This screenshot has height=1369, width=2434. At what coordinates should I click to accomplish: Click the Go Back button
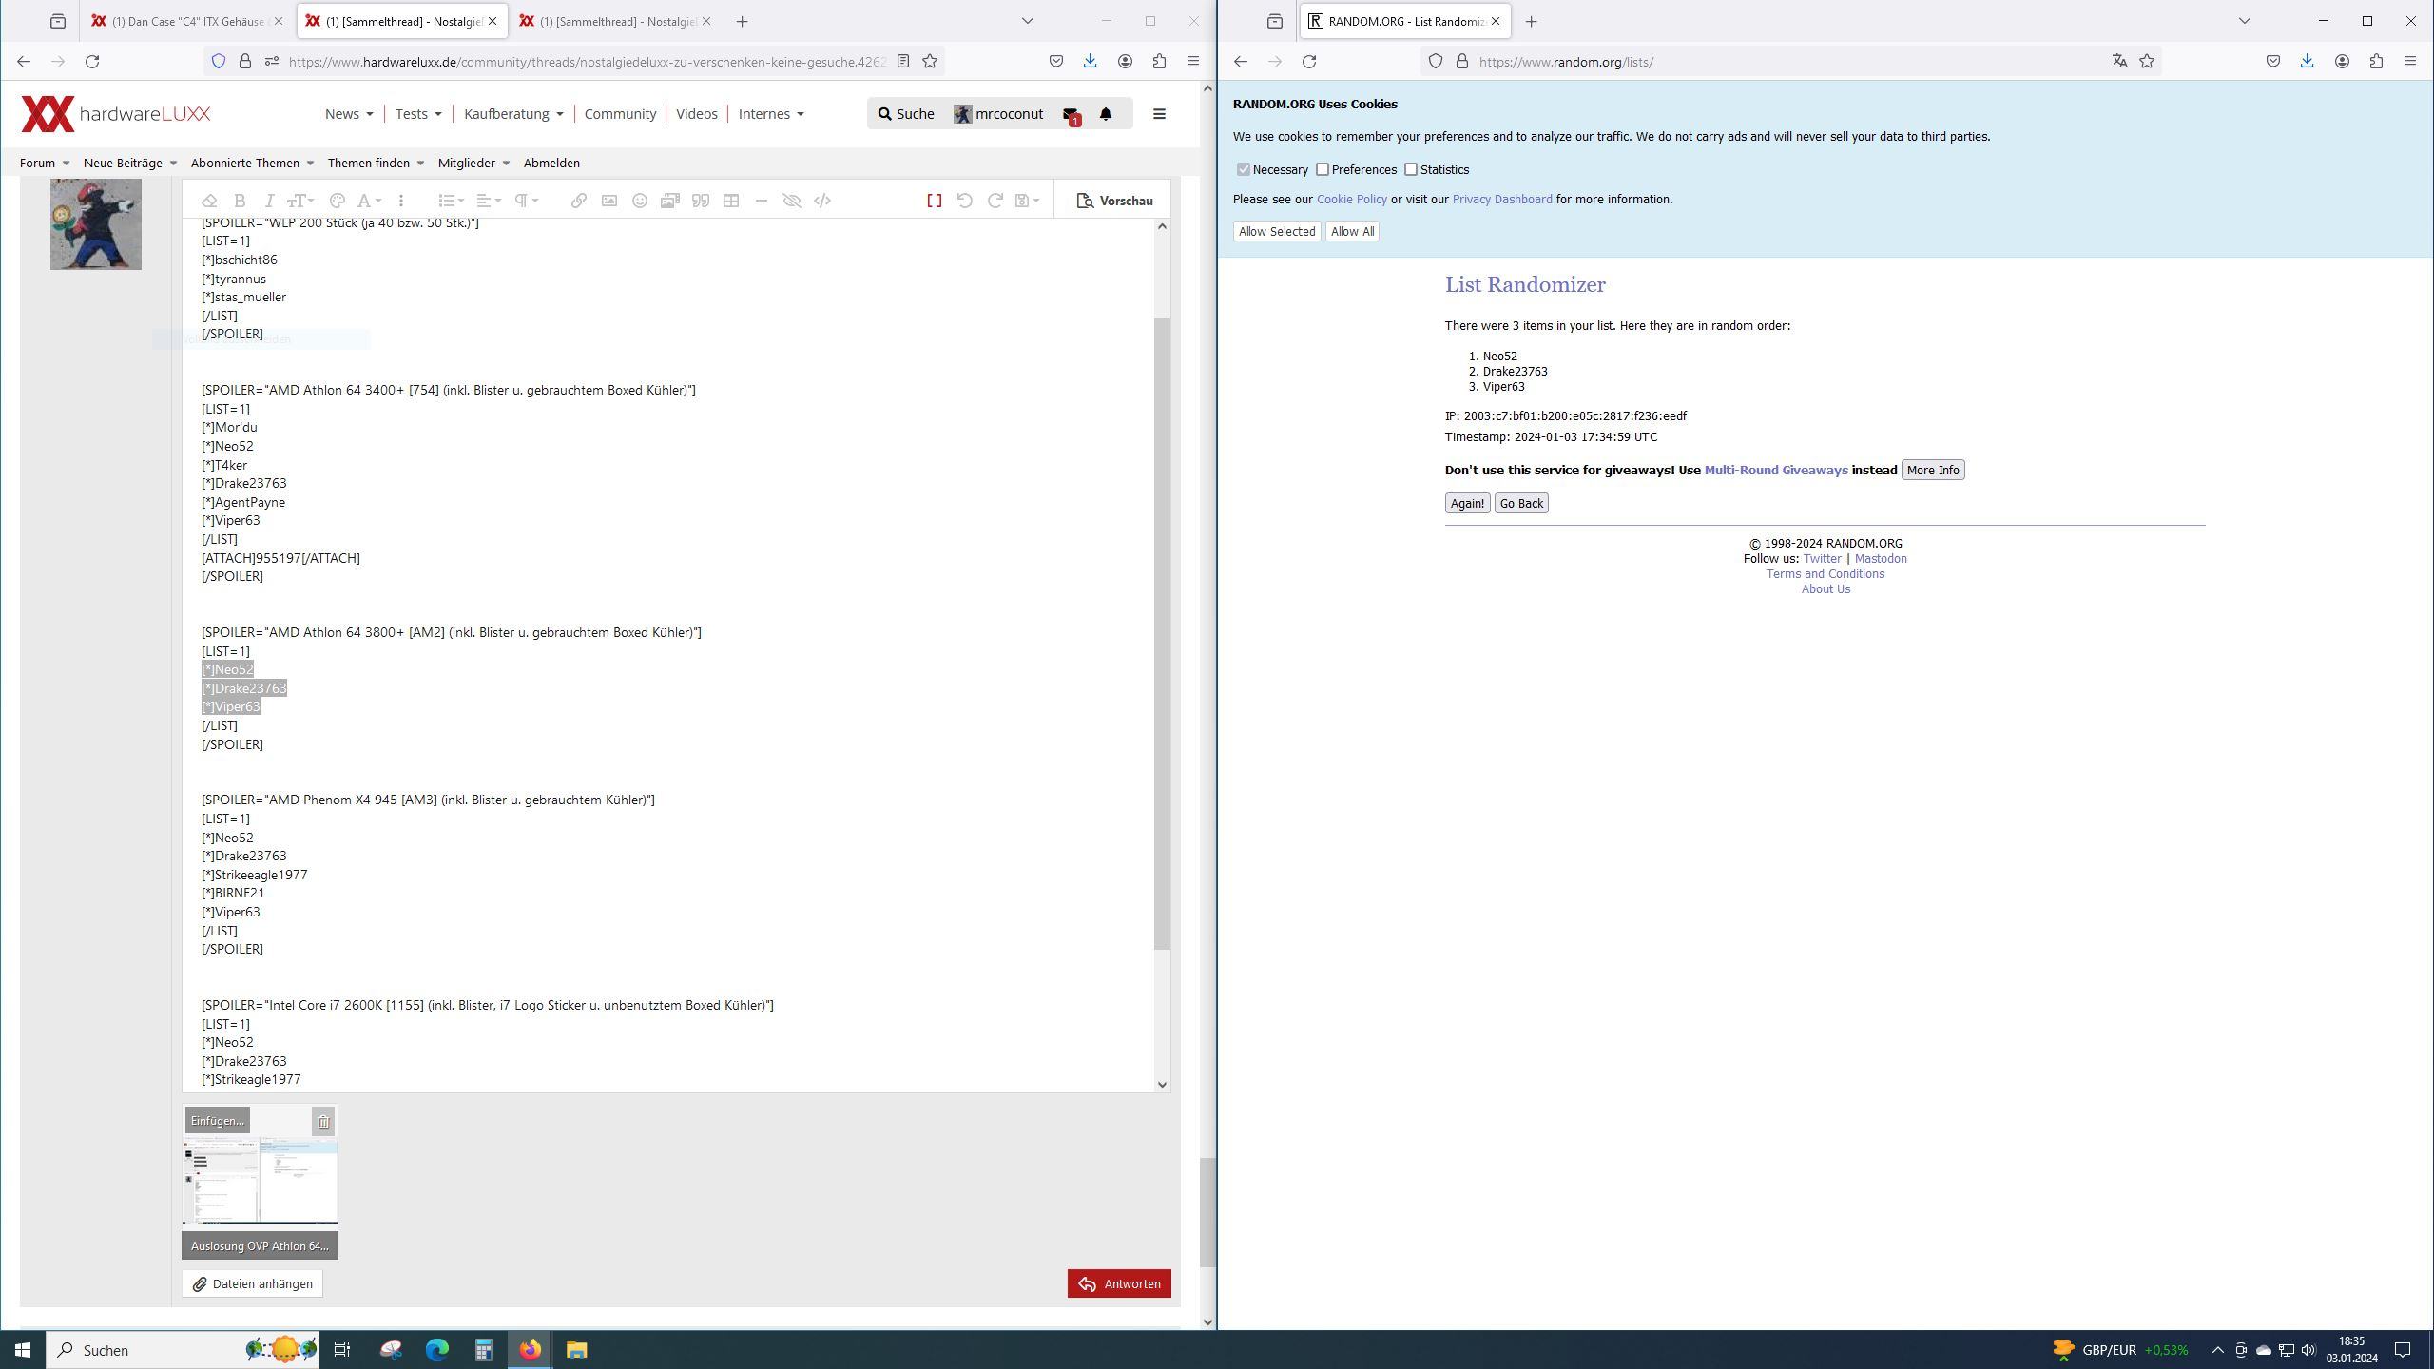click(x=1521, y=503)
